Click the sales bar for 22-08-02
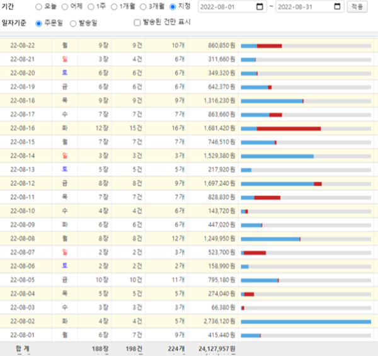378x356 pixels. click(306, 321)
